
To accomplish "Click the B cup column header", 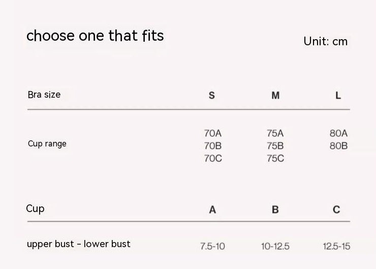I will pyautogui.click(x=275, y=210).
